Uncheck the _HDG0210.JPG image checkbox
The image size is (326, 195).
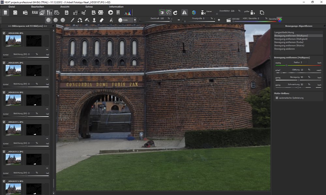click(x=4, y=92)
